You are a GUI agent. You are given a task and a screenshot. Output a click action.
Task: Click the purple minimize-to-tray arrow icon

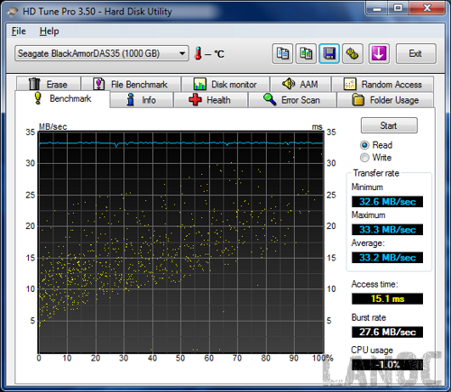click(x=379, y=54)
